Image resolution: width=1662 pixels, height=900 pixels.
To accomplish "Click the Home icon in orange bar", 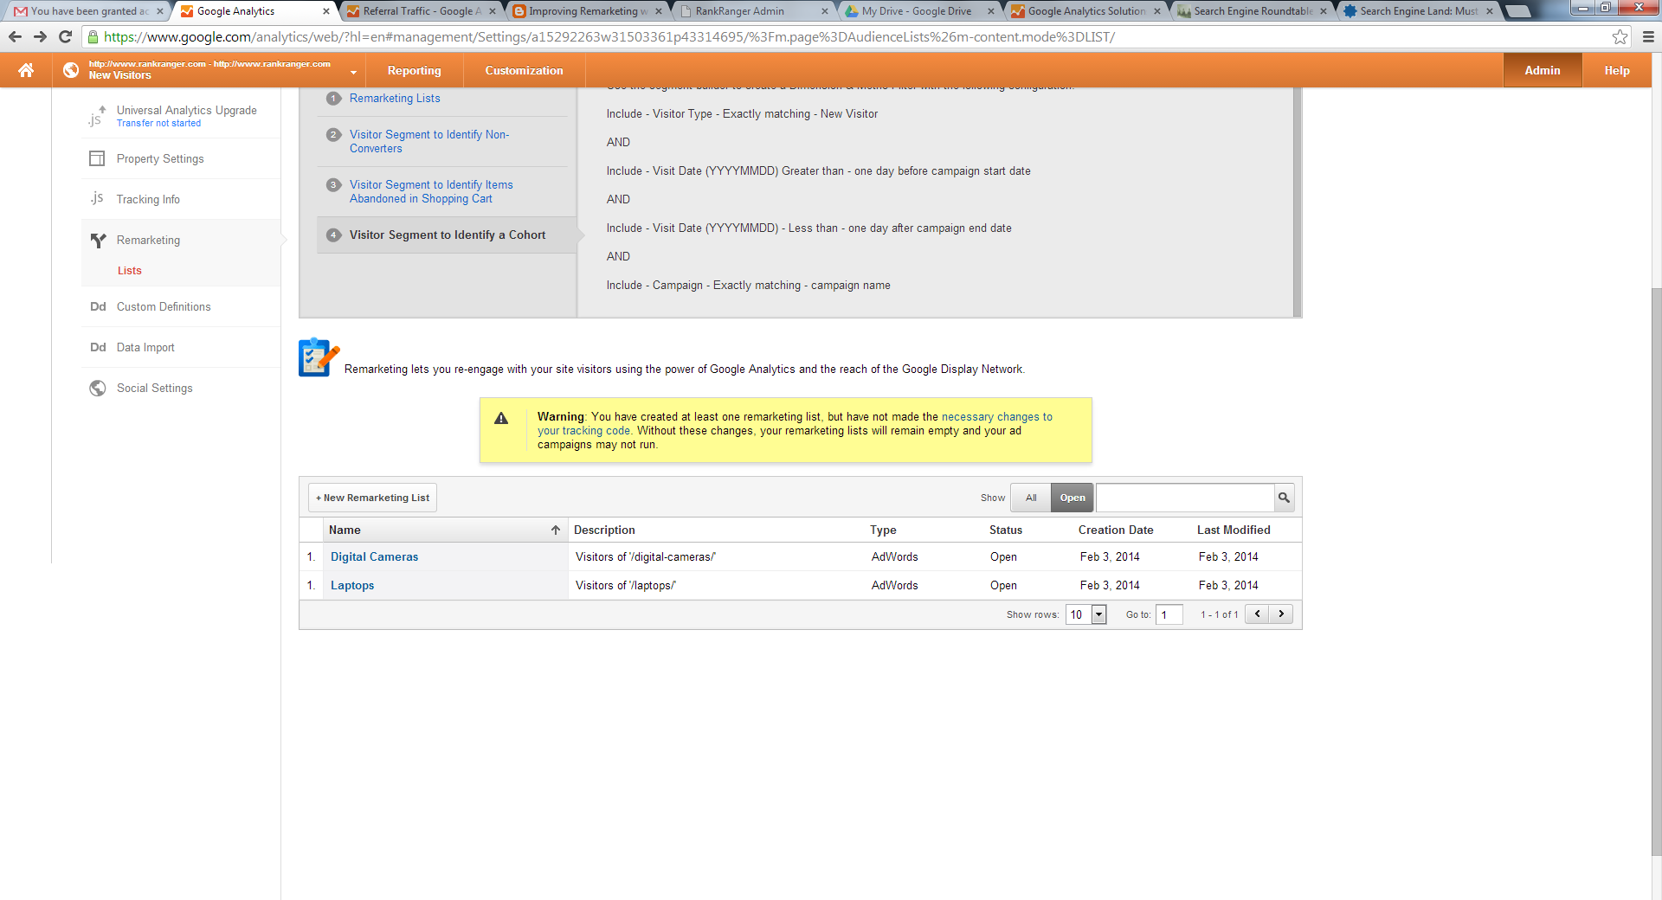I will [x=26, y=71].
